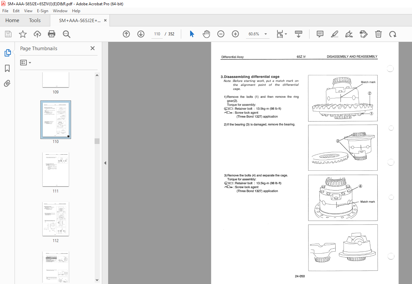Click the '3.Disassembling differential cage' heading
The image size is (412, 284).
[x=250, y=77]
